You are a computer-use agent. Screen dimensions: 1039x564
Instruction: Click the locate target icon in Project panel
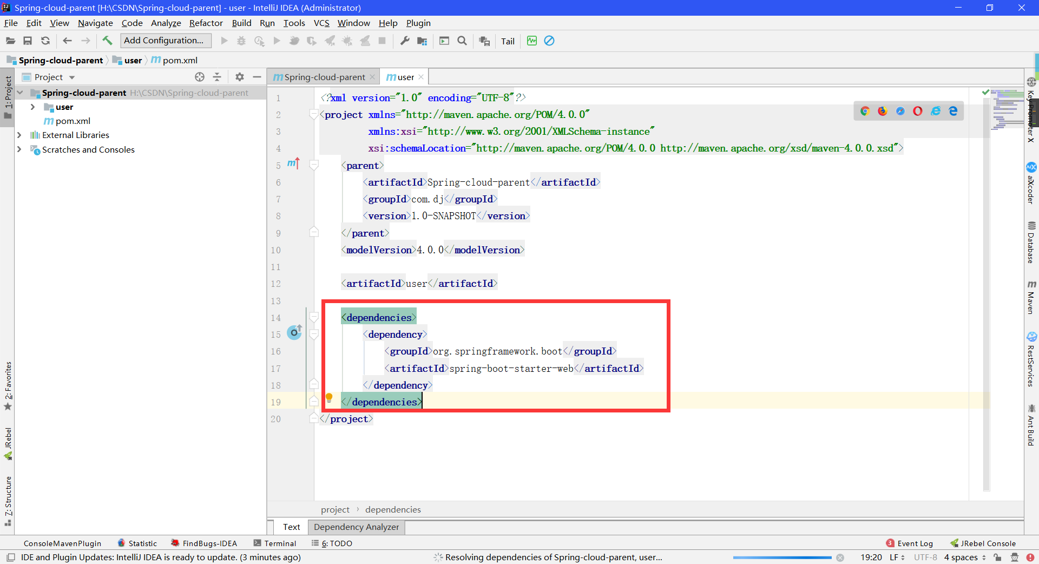pyautogui.click(x=200, y=77)
